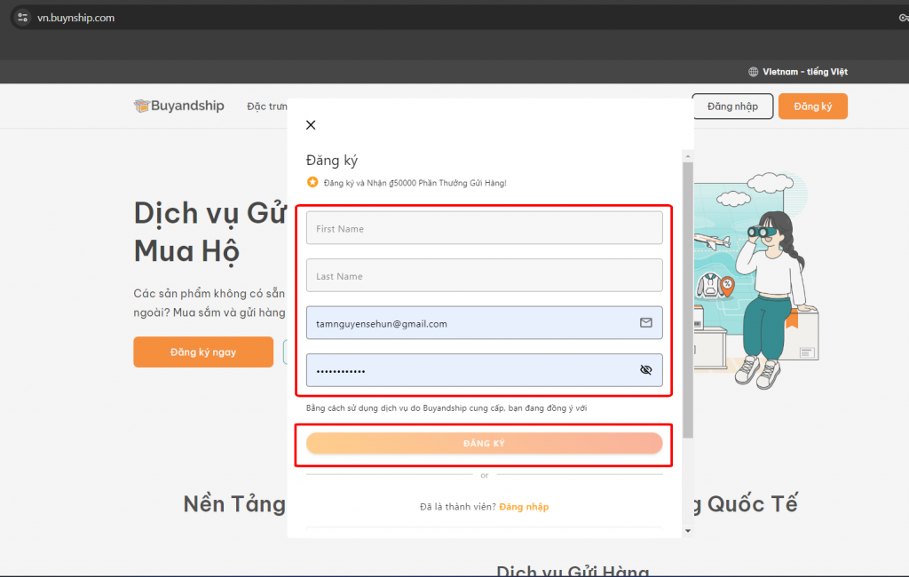Image resolution: width=909 pixels, height=577 pixels.
Task: Submit the form with ĐĂNG KÝ button
Action: 484,443
